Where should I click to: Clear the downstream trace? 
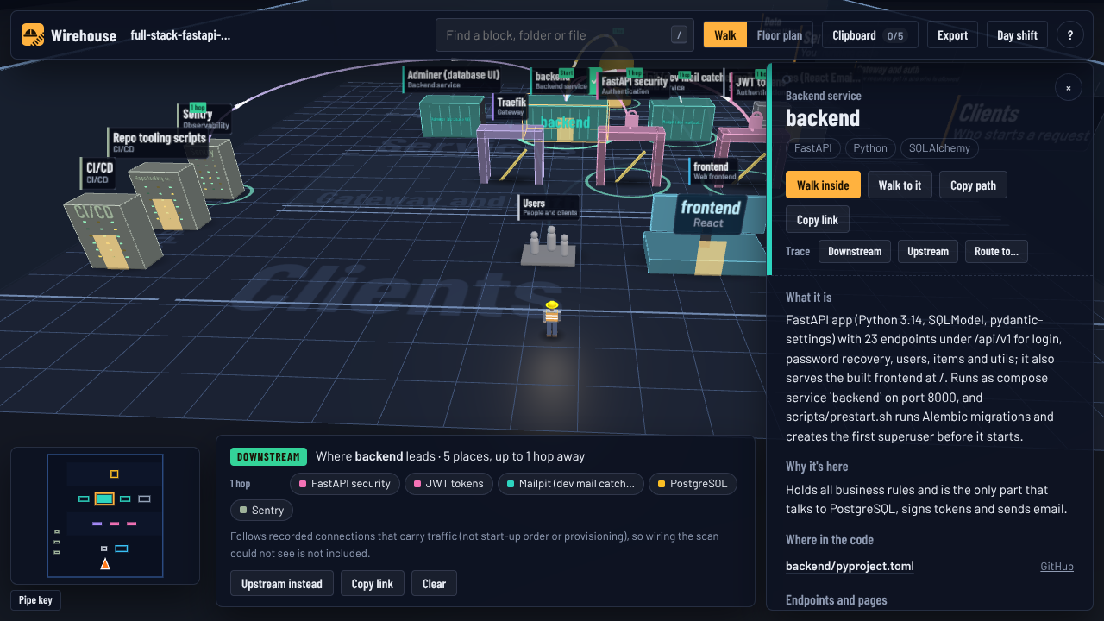(x=434, y=584)
